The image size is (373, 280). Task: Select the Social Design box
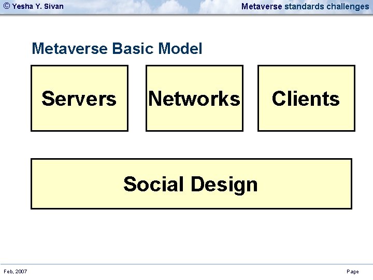pyautogui.click(x=191, y=184)
